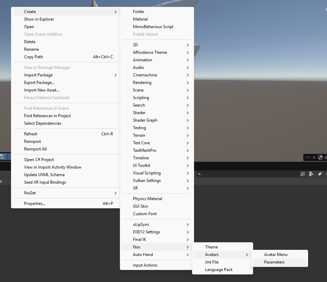Click Reimport All in context menu
This screenshot has height=282, width=327.
tap(35, 149)
